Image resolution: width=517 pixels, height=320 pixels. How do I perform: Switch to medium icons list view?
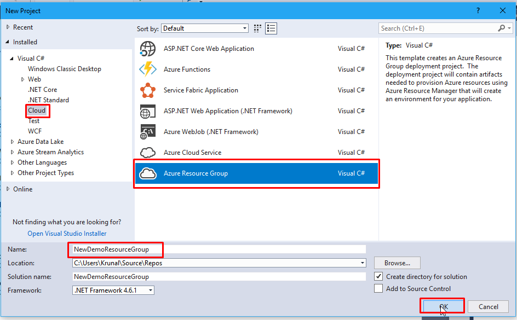point(271,28)
